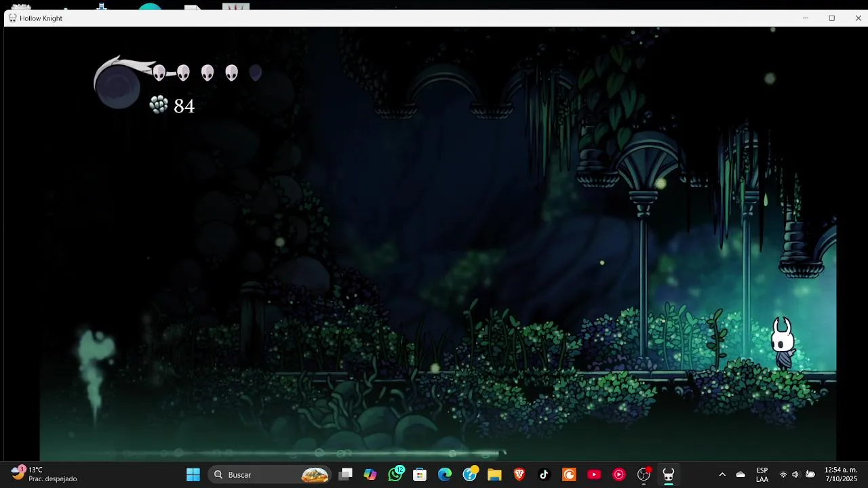Minimize the Hollow Knight window
Viewport: 868px width, 488px height.
(x=806, y=18)
